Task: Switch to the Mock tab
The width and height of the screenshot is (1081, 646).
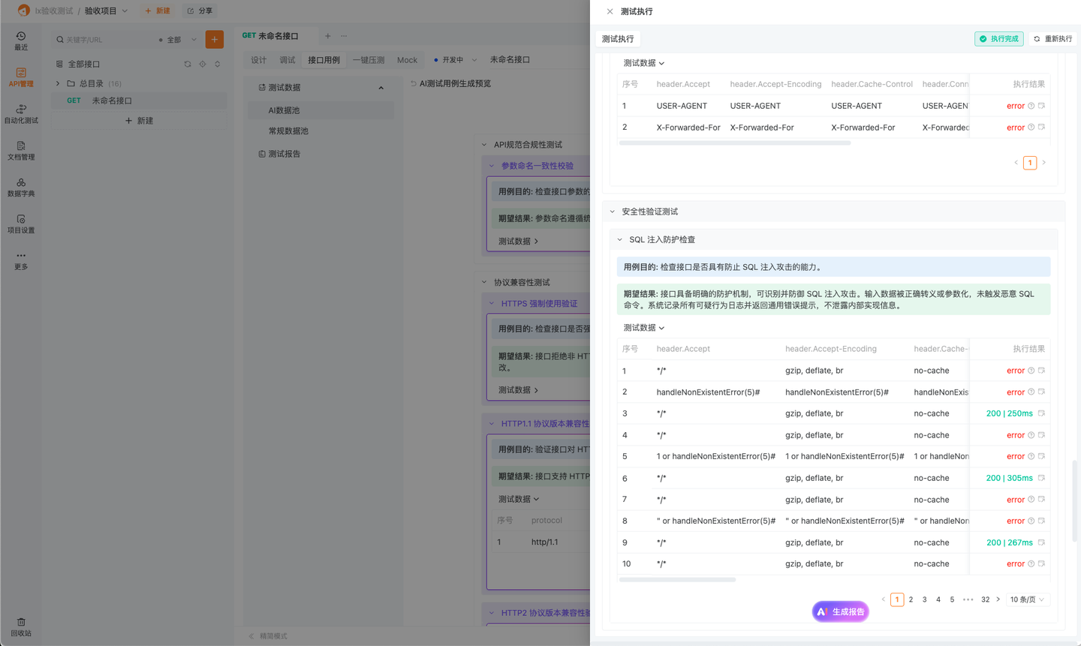Action: point(407,59)
